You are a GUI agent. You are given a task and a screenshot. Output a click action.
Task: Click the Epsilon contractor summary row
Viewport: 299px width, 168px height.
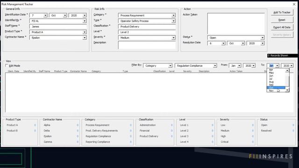[x=61, y=136]
